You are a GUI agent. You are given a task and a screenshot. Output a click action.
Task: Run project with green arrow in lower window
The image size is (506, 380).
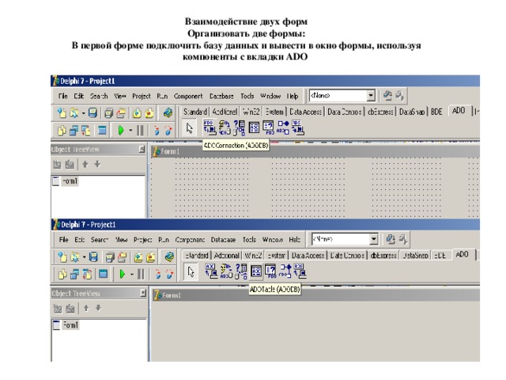click(x=123, y=274)
